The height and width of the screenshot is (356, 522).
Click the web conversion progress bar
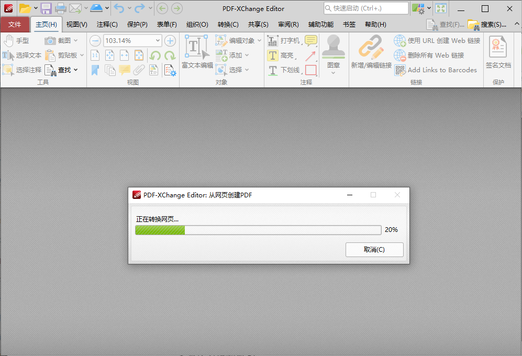(x=259, y=229)
